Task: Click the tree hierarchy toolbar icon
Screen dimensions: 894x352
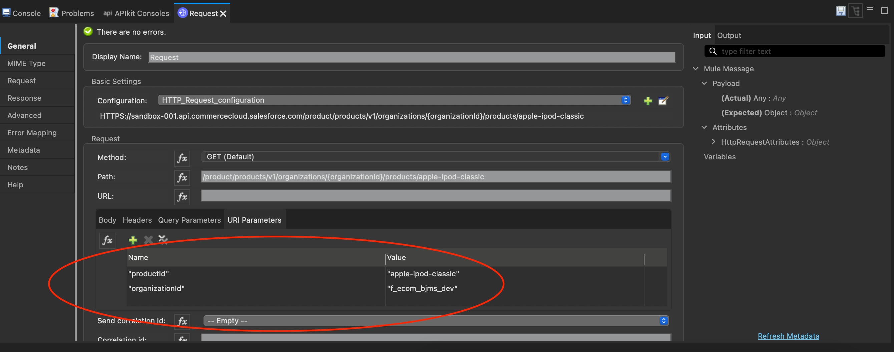Action: [x=856, y=11]
